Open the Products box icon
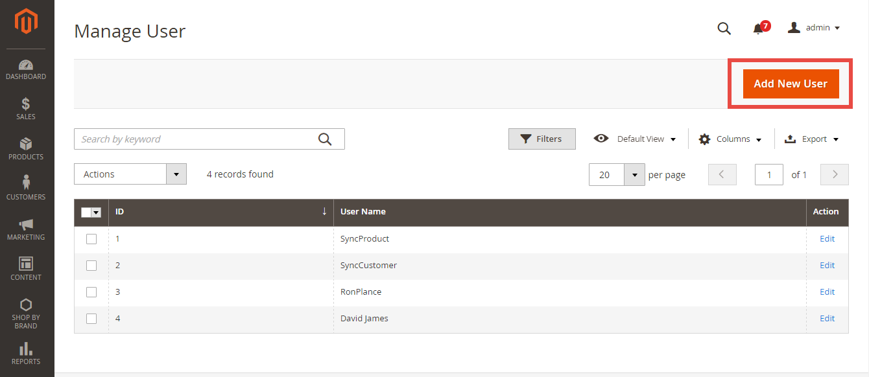The height and width of the screenshot is (377, 869). coord(26,144)
